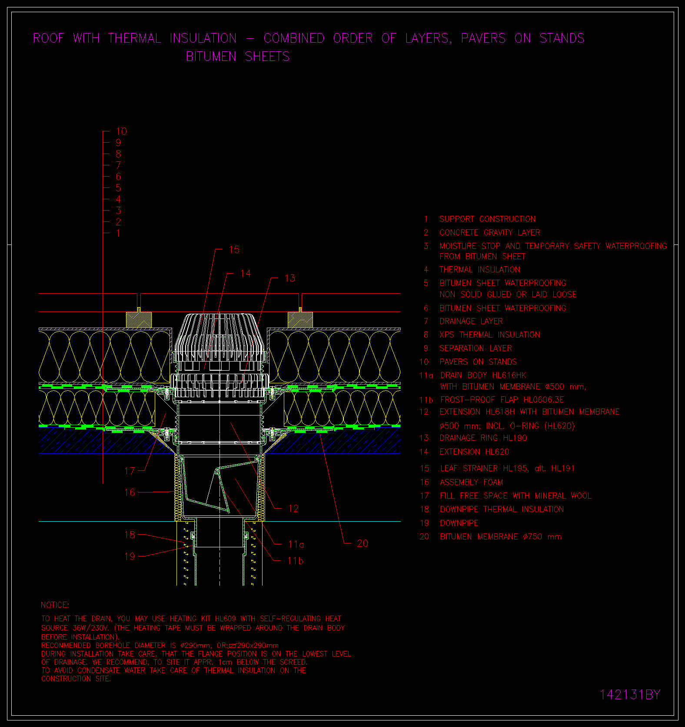Click callout label 13 in the drawing

tap(289, 278)
